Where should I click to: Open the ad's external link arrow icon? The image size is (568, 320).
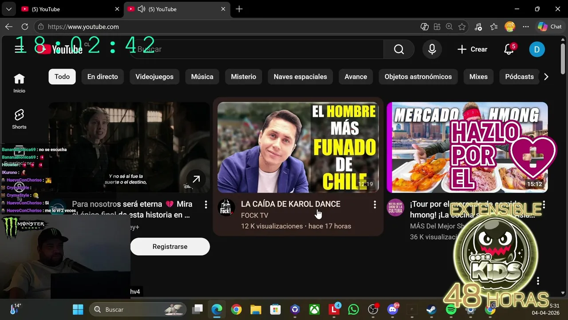(196, 179)
